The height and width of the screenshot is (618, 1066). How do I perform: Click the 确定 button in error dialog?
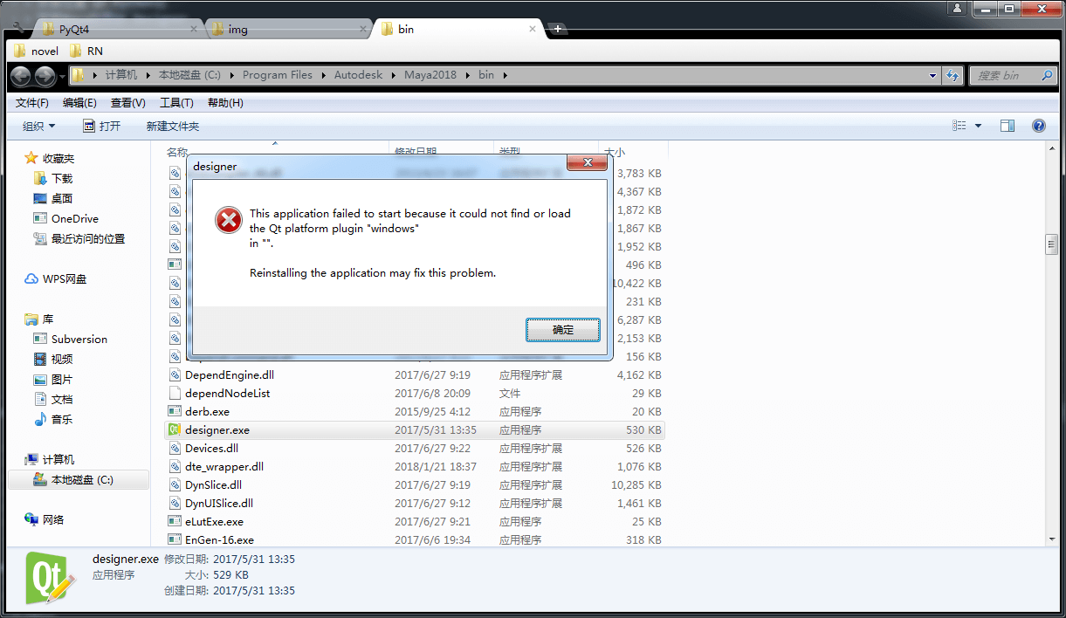tap(563, 330)
